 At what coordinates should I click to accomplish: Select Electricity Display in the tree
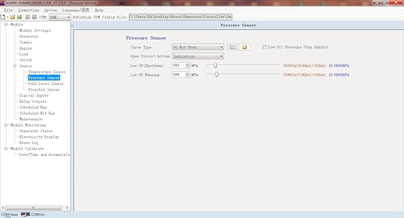39,137
